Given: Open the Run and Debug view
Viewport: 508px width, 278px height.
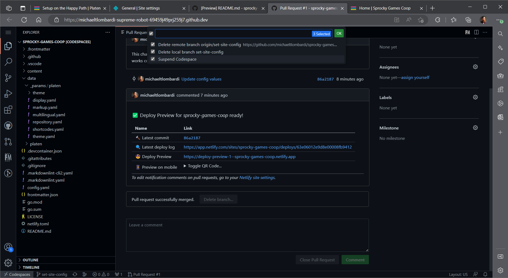Looking at the screenshot, I should pyautogui.click(x=8, y=94).
